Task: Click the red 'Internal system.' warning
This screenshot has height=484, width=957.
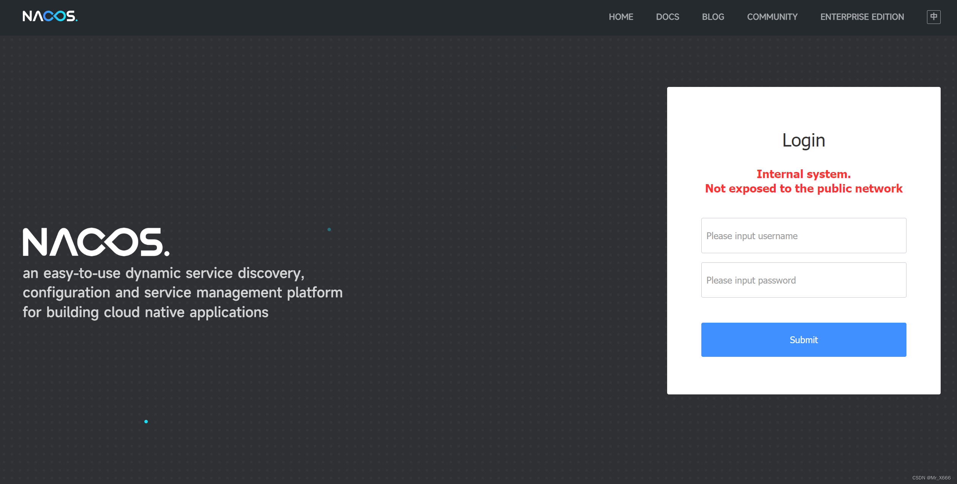Action: pyautogui.click(x=803, y=174)
